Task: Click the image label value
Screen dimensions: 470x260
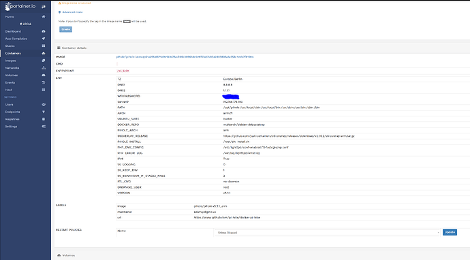Action: pos(210,206)
